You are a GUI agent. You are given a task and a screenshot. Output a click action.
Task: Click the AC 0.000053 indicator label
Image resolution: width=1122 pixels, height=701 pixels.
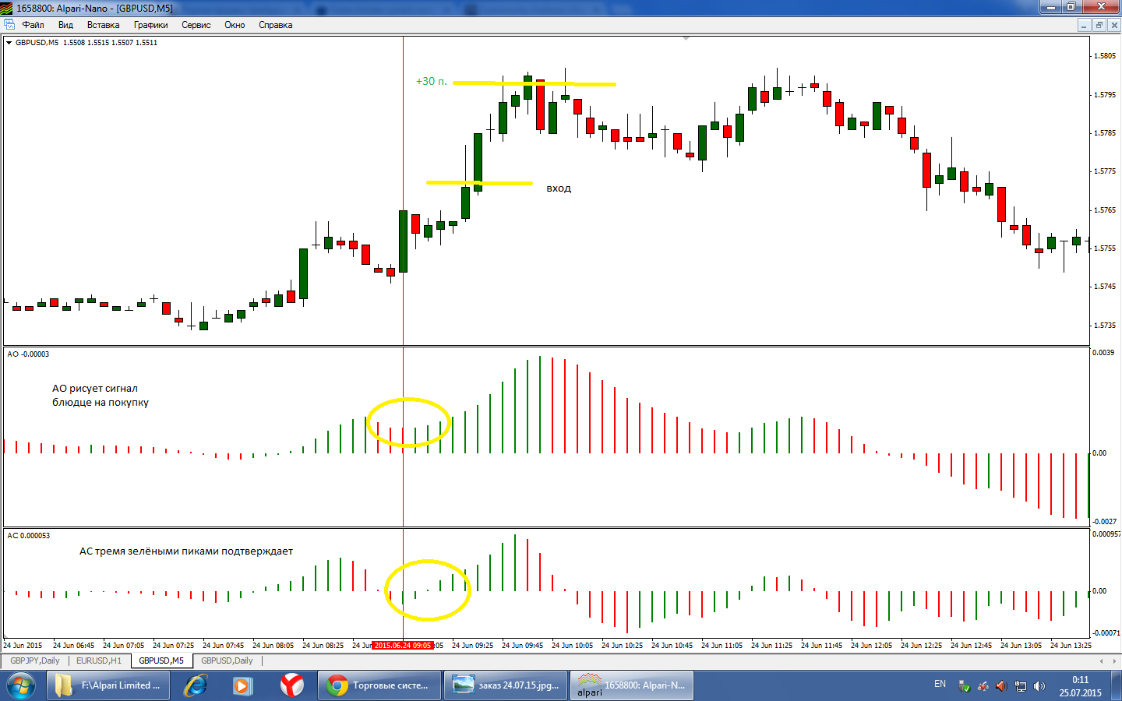coord(28,536)
